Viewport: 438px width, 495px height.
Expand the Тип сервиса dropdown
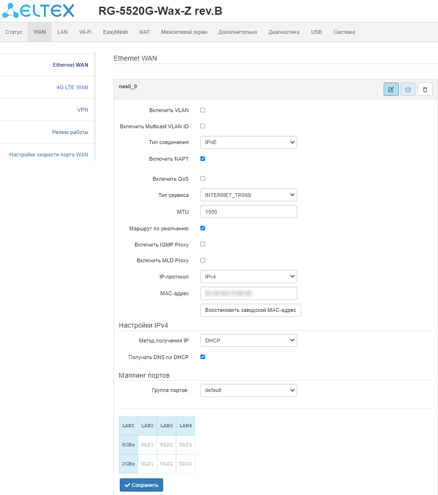(x=249, y=195)
